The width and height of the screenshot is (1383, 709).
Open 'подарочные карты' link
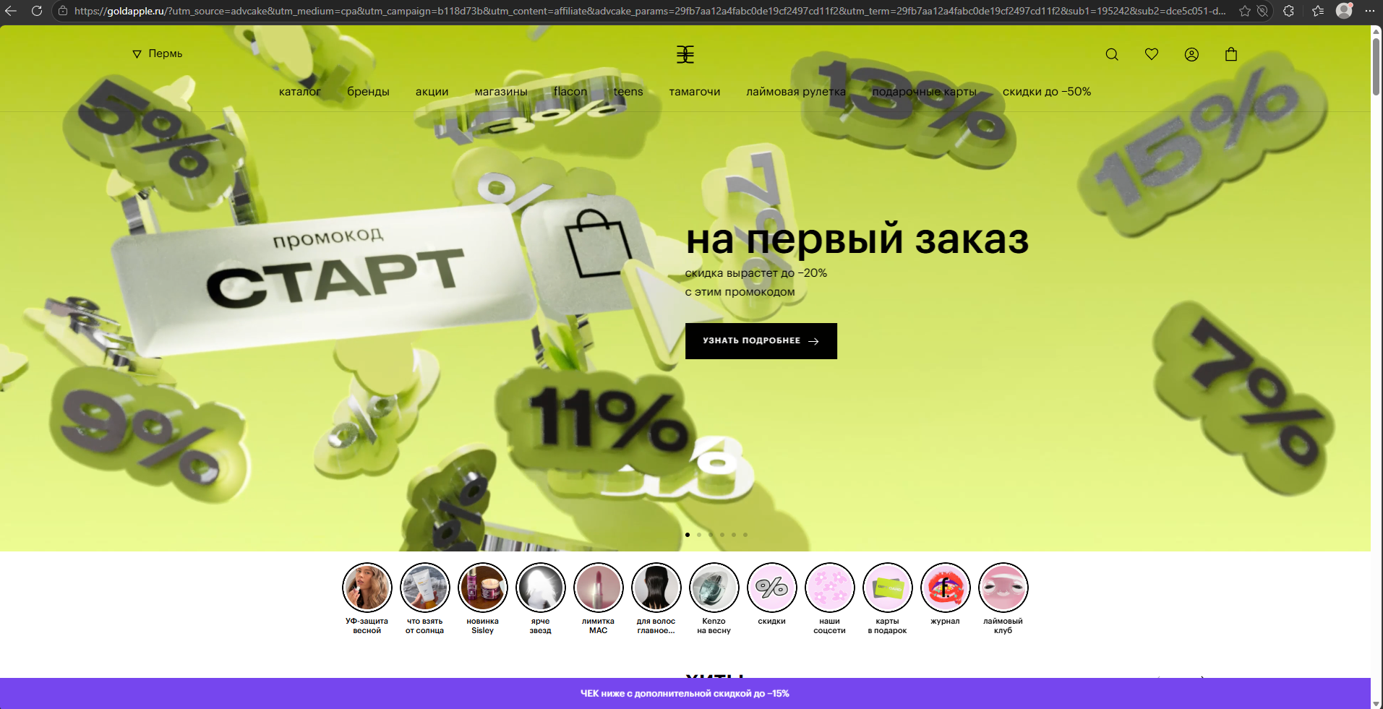point(925,92)
